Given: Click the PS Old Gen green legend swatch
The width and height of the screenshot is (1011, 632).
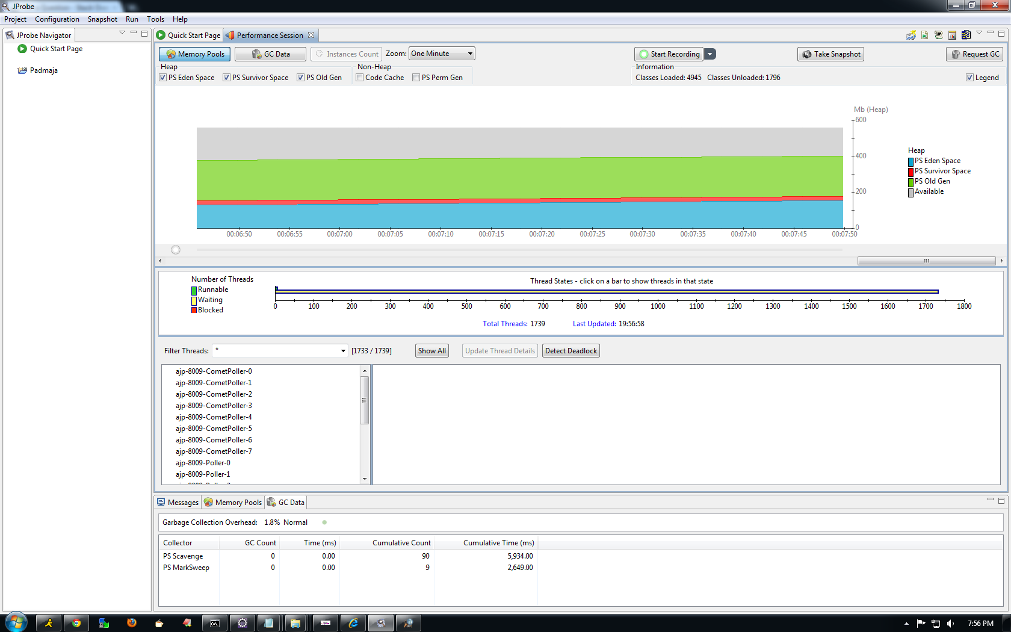Looking at the screenshot, I should pyautogui.click(x=911, y=182).
